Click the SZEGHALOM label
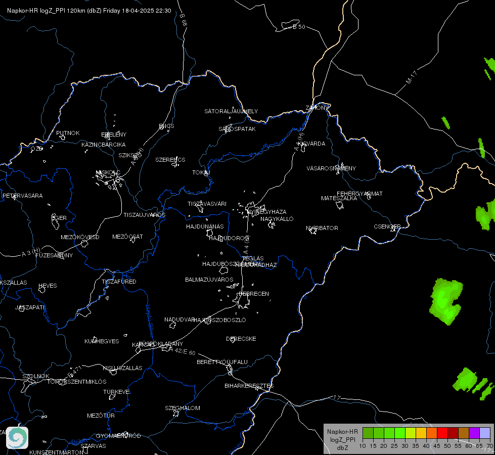The width and height of the screenshot is (495, 455). pyautogui.click(x=183, y=408)
